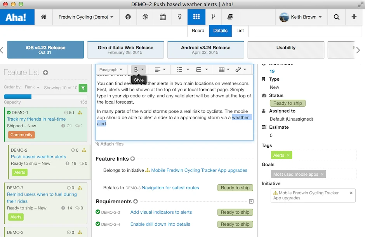Open Remind users when to fuel feature
Screen dimensions: 365x237
pos(42,198)
